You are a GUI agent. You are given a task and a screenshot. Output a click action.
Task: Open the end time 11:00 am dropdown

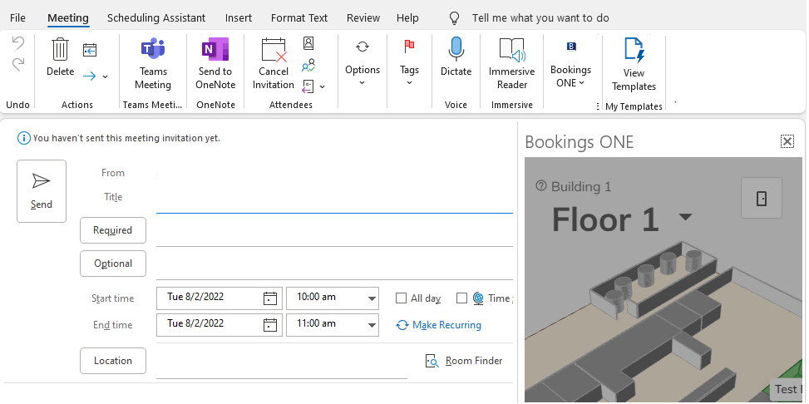tap(371, 324)
